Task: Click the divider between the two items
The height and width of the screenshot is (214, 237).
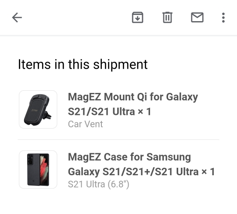Action: [118, 140]
